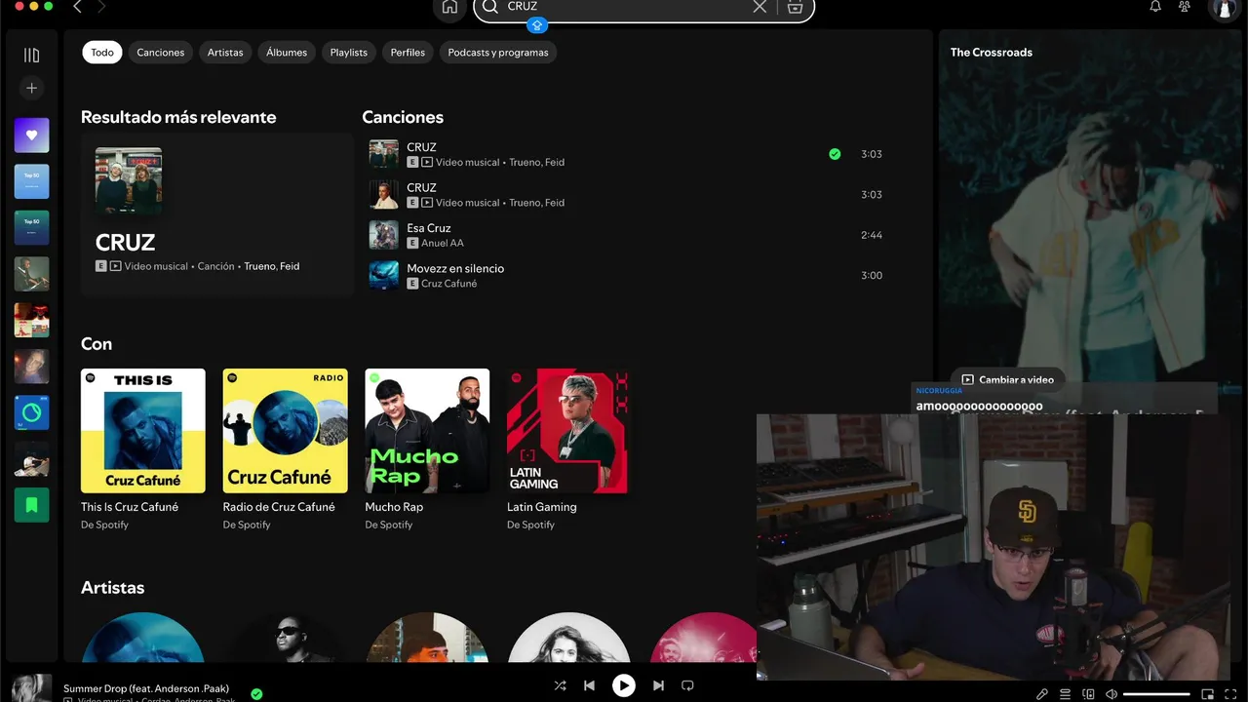This screenshot has height=702, width=1248.
Task: Open The Crossroads panel title
Action: pyautogui.click(x=992, y=53)
